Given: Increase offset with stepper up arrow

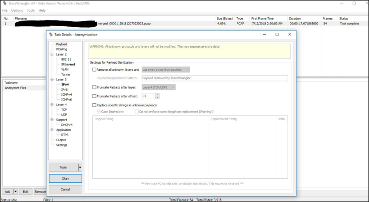Looking at the screenshot, I should [x=158, y=95].
